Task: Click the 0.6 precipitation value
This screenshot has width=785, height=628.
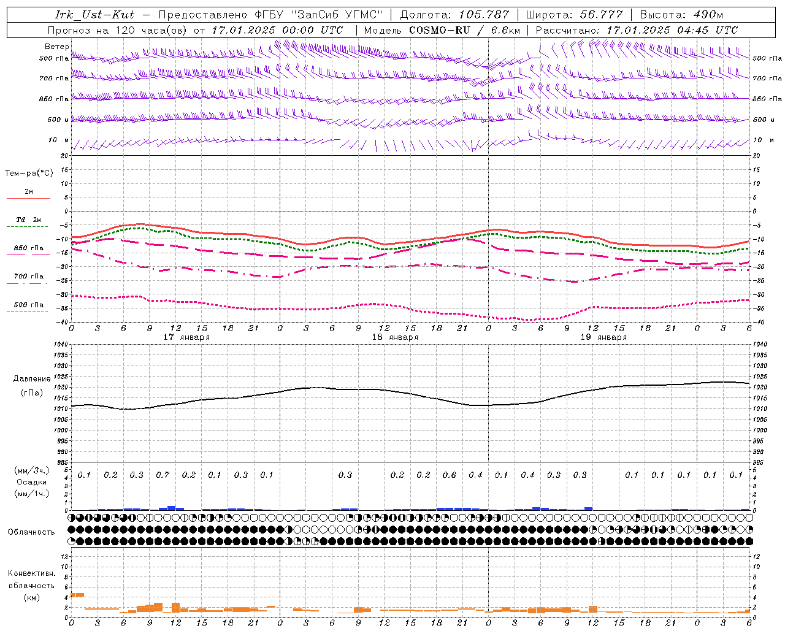Action: coord(450,475)
